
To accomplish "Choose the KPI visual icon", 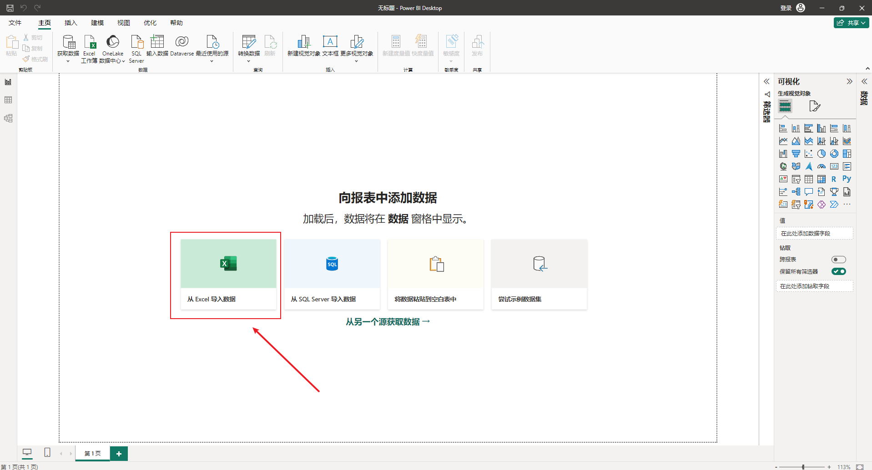I will click(783, 180).
